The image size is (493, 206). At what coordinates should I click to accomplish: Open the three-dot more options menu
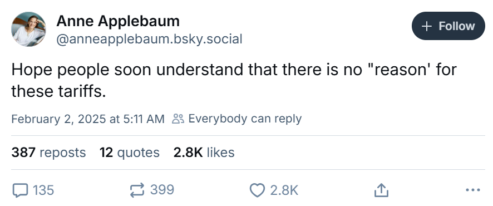(x=472, y=190)
